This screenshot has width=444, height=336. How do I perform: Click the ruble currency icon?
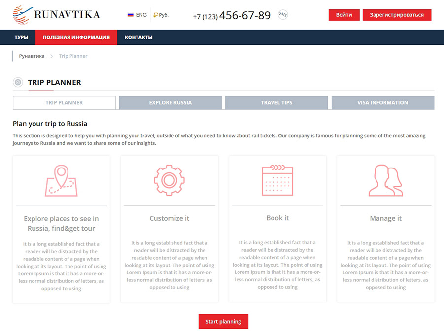[156, 15]
